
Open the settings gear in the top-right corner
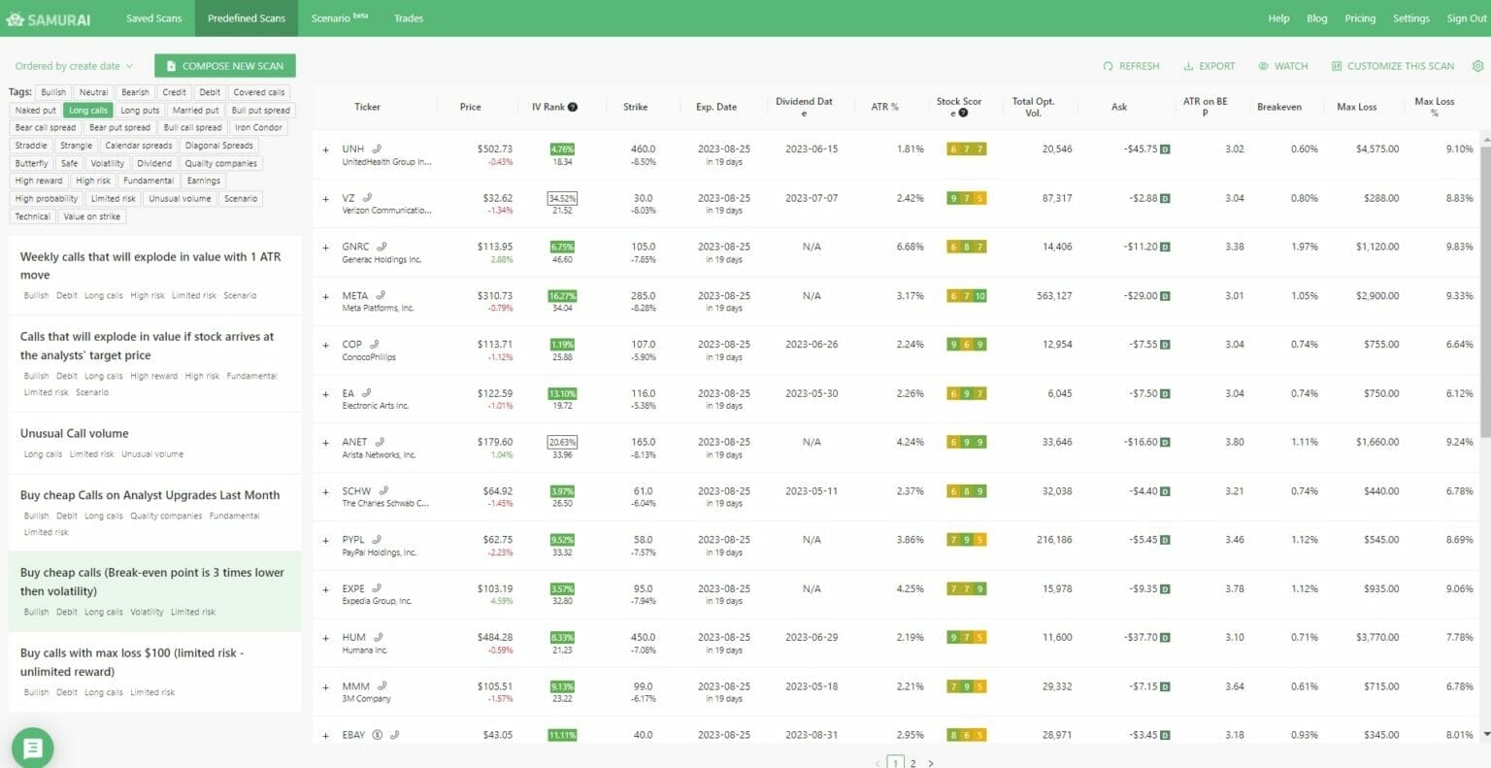click(1477, 66)
